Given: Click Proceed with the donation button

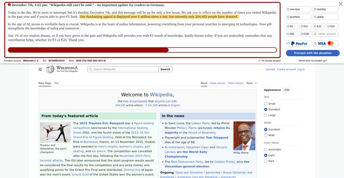Looking at the screenshot, I should tap(313, 53).
